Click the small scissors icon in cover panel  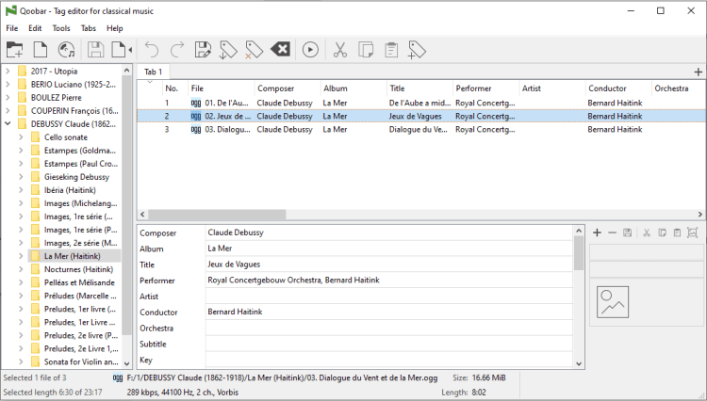(x=647, y=233)
